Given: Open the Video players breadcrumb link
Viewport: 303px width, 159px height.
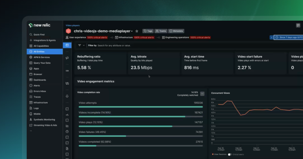Looking at the screenshot, I should [x=72, y=25].
